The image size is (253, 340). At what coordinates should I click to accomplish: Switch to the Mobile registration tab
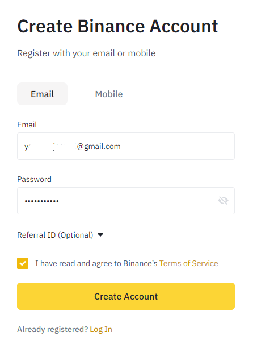pos(109,94)
